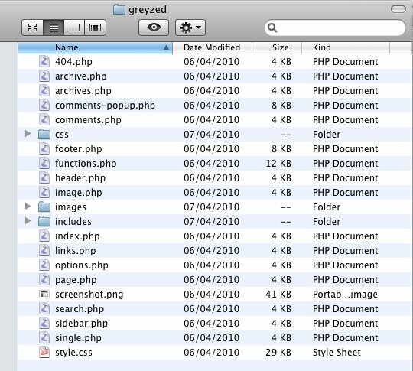Sort files by the Size column
This screenshot has width=413, height=371.
tap(277, 47)
